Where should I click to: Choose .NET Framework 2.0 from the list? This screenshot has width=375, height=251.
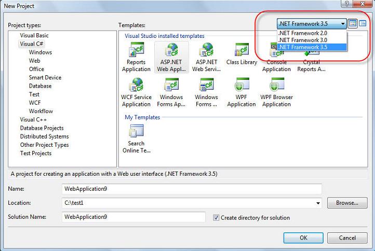tap(312, 33)
